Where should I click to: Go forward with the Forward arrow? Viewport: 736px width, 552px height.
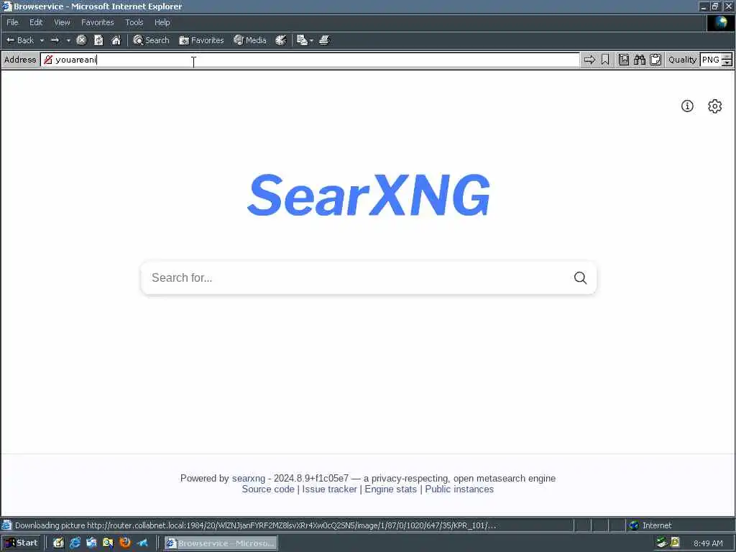coord(55,40)
